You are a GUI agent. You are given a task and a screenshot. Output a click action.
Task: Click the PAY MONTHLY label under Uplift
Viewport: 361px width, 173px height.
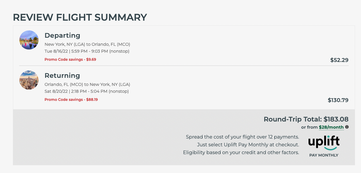pyautogui.click(x=324, y=155)
